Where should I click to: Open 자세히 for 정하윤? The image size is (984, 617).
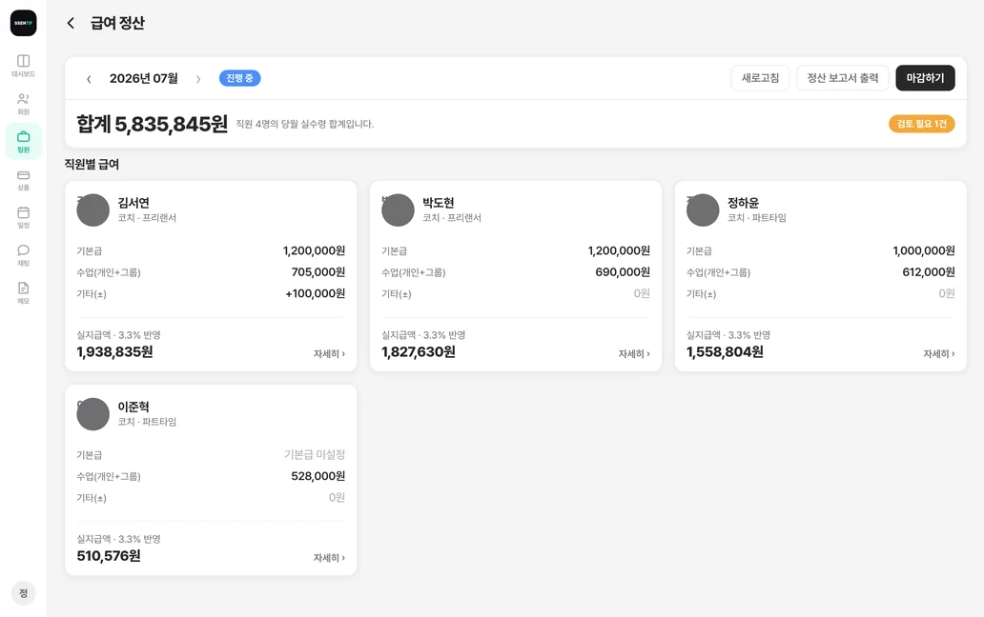tap(939, 354)
